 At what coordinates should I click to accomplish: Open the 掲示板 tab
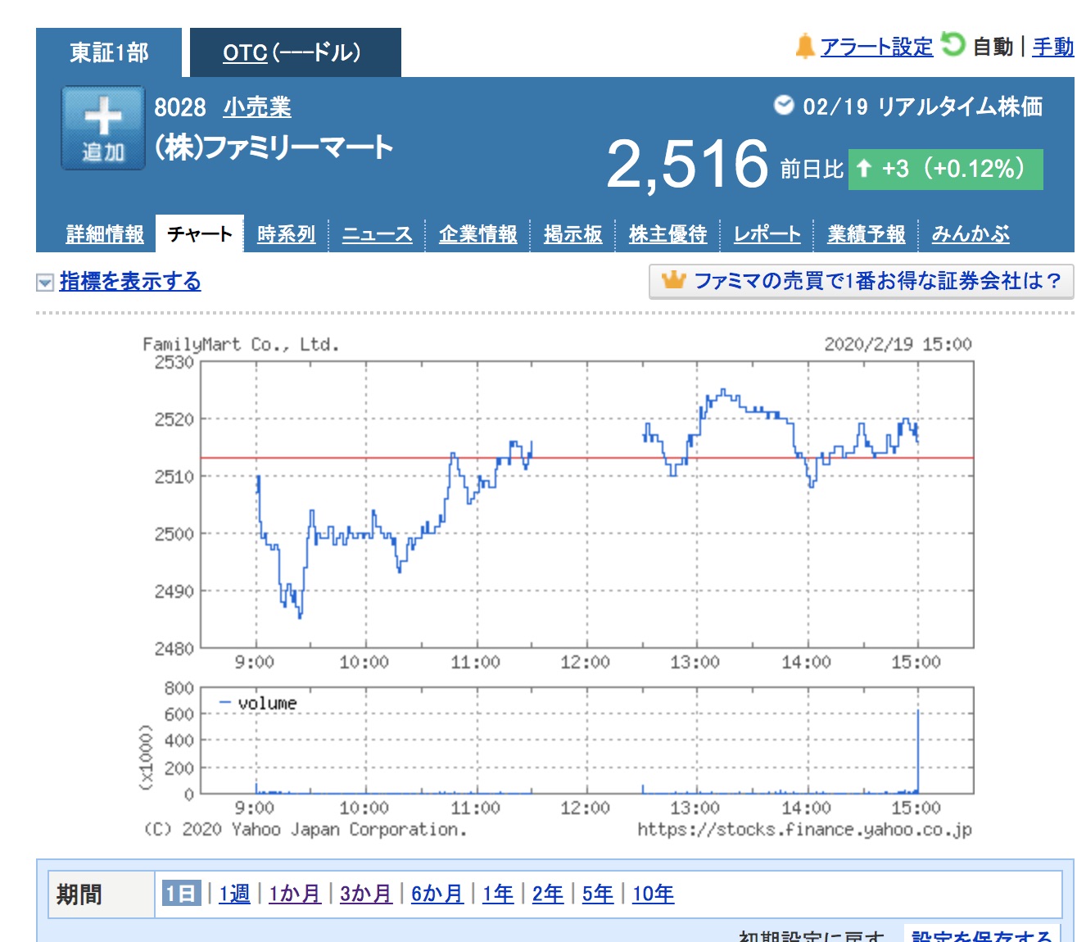572,234
